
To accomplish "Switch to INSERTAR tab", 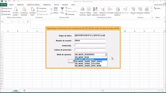I will click(x=20, y=5).
